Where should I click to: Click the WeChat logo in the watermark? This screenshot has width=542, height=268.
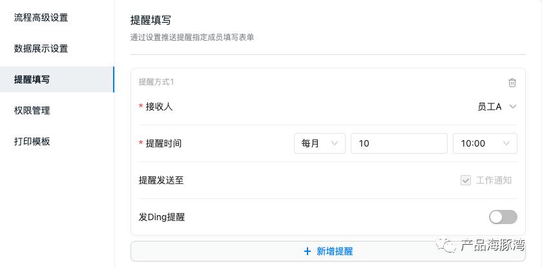coord(446,245)
